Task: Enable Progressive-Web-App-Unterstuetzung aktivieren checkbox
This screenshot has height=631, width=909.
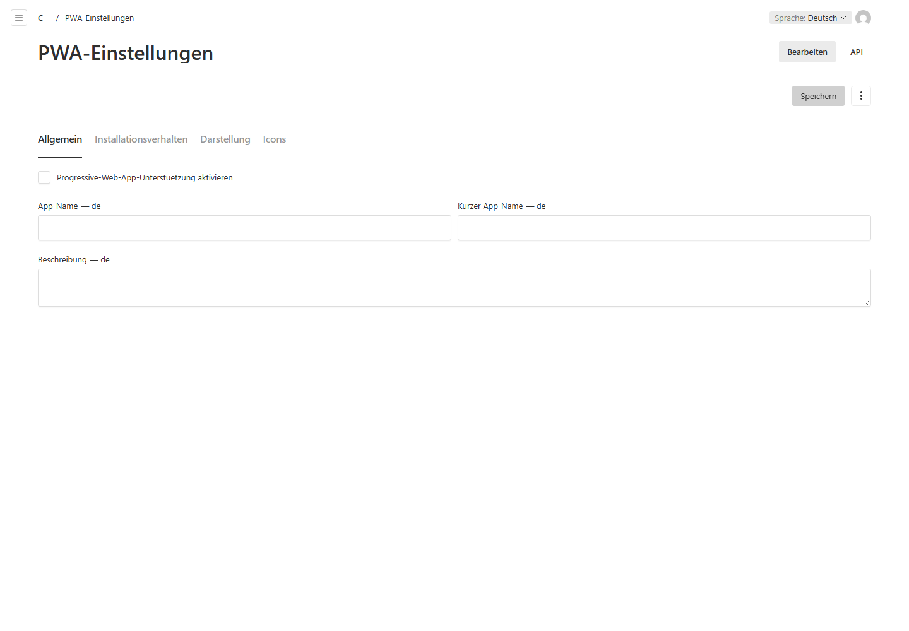Action: (x=44, y=177)
